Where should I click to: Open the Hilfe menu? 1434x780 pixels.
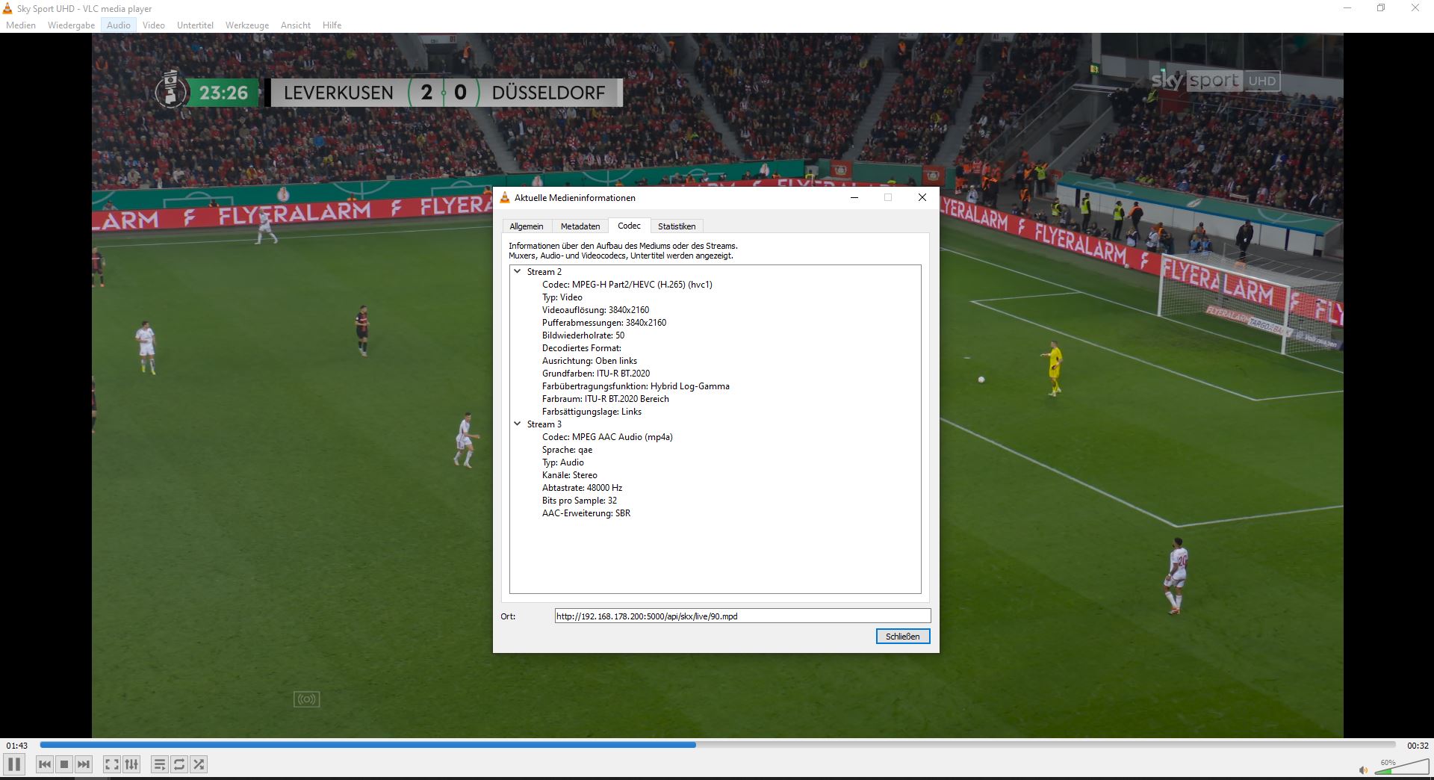point(332,25)
